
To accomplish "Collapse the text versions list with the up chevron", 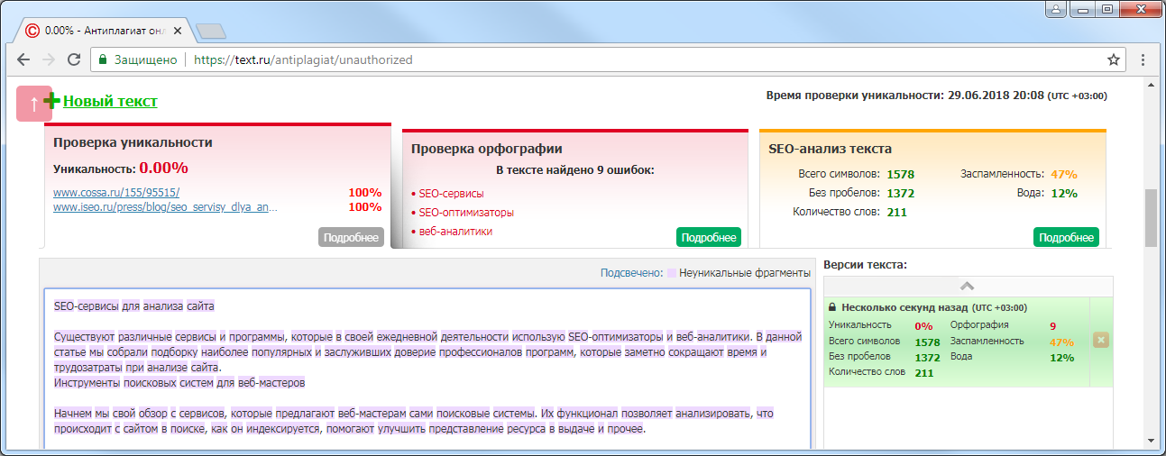I will [x=967, y=286].
